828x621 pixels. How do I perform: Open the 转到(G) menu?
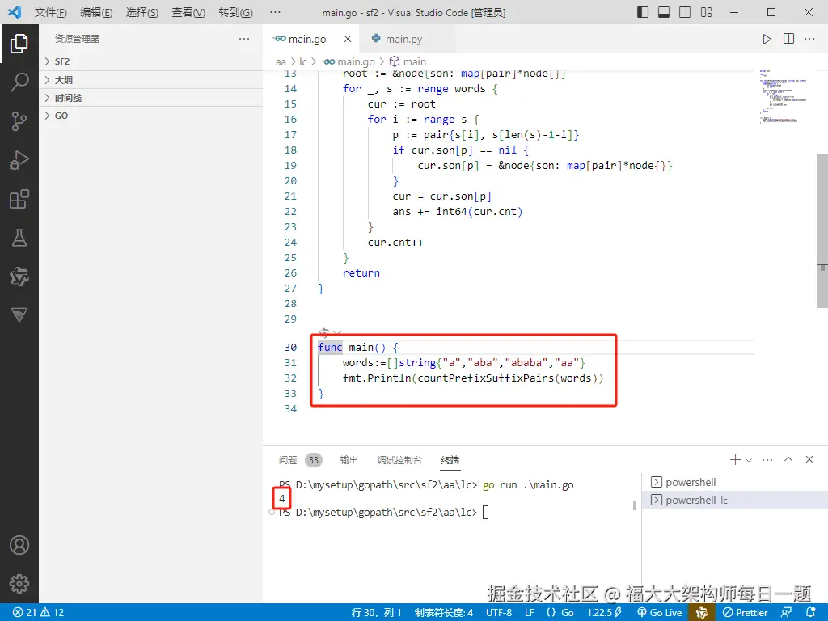click(x=235, y=12)
